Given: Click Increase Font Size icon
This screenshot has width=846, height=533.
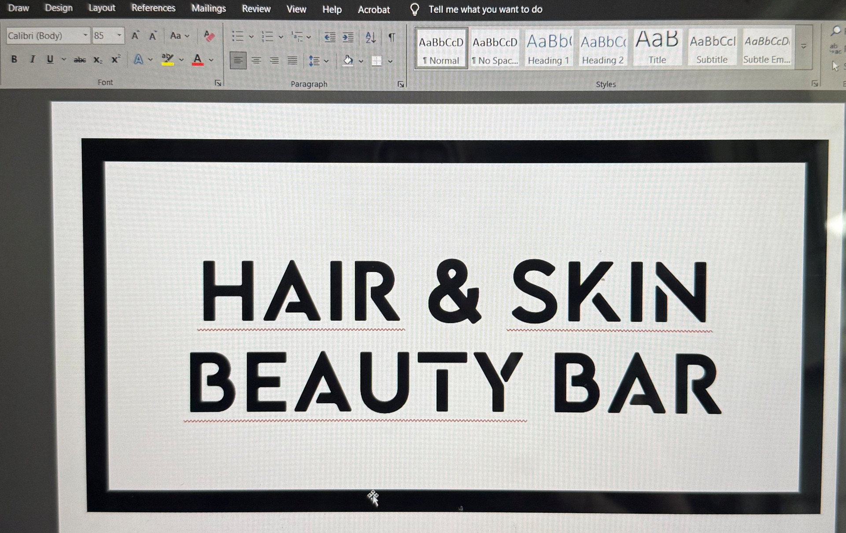Looking at the screenshot, I should pyautogui.click(x=135, y=36).
